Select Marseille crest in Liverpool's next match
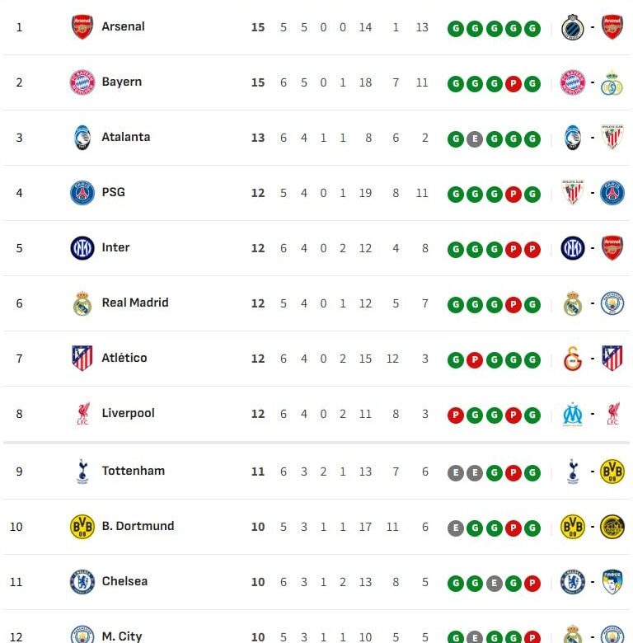This screenshot has width=633, height=643. (x=573, y=414)
